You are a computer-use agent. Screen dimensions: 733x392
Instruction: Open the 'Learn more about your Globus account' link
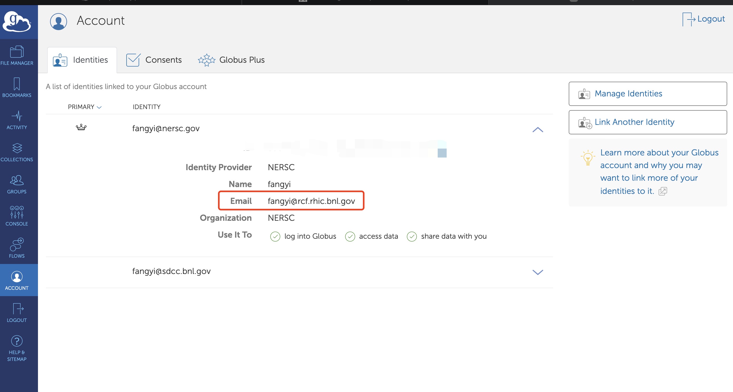[x=659, y=172]
